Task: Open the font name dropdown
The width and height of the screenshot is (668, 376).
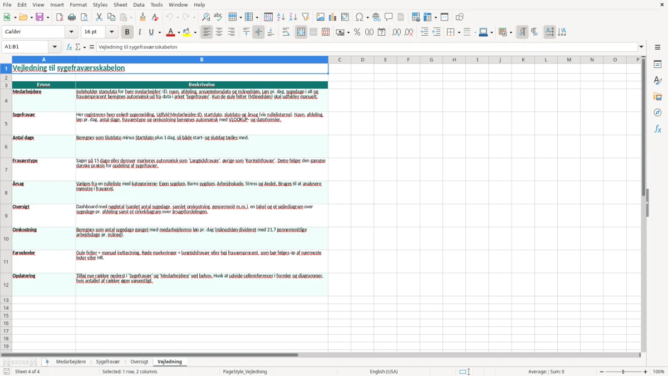Action: click(x=71, y=32)
